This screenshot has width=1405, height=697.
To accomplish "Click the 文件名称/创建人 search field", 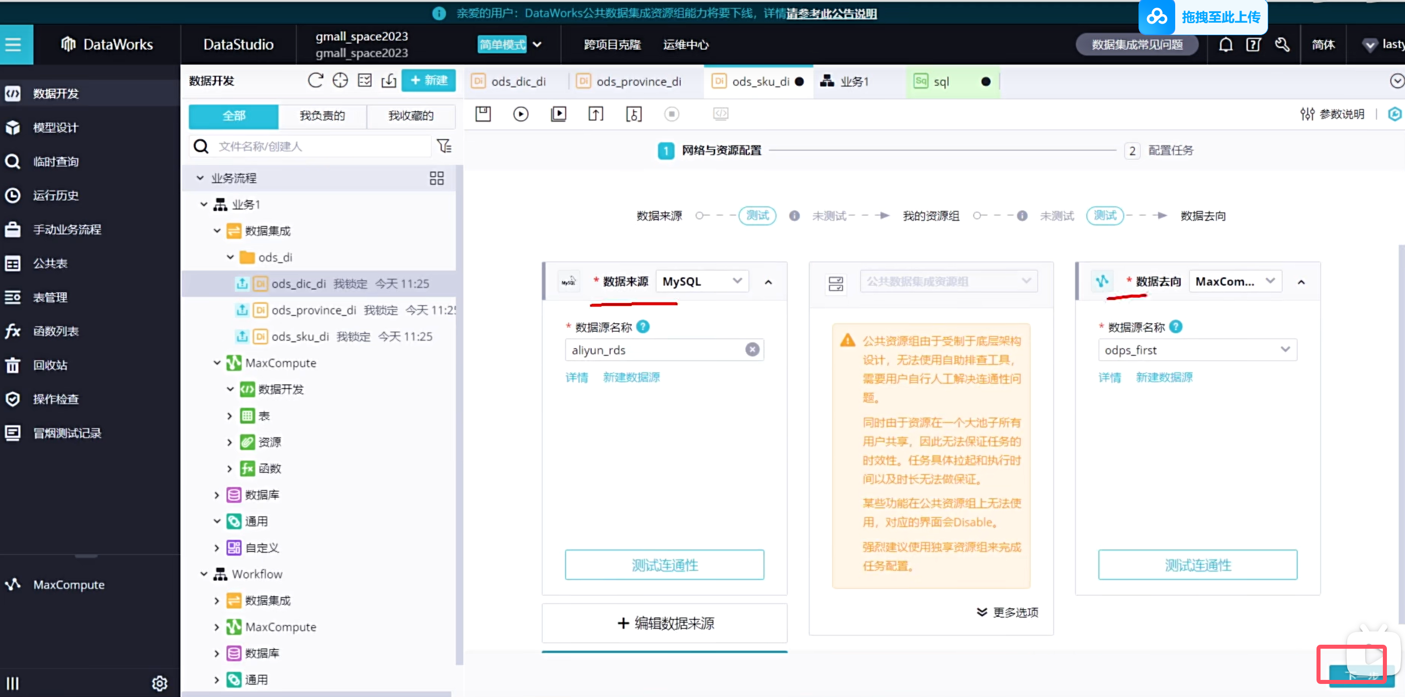I will click(x=322, y=146).
